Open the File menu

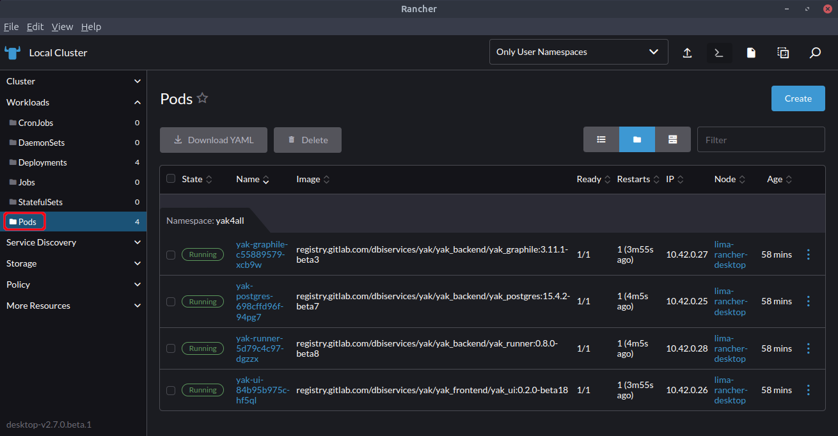11,27
